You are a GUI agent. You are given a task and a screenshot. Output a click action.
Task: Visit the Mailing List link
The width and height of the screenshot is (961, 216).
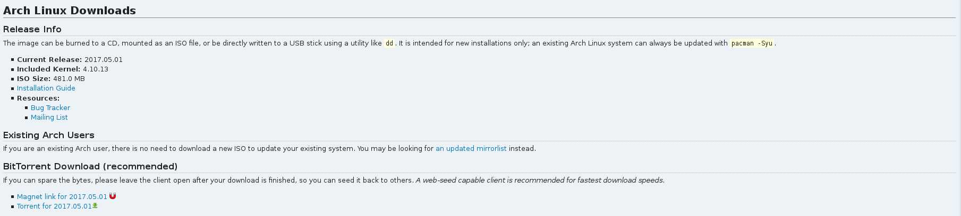tap(49, 118)
